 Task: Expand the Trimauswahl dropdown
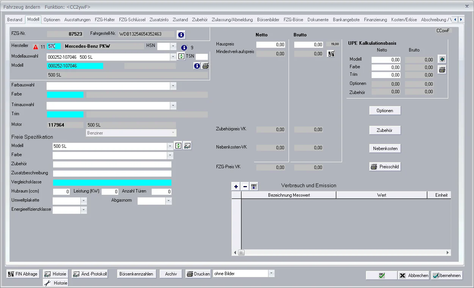tap(173, 106)
